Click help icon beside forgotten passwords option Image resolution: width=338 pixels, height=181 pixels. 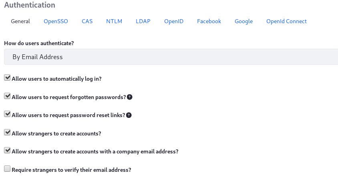[129, 97]
